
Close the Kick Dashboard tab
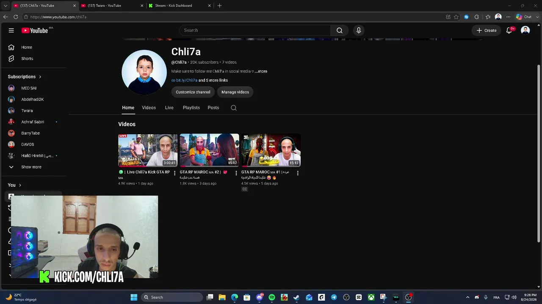point(209,5)
